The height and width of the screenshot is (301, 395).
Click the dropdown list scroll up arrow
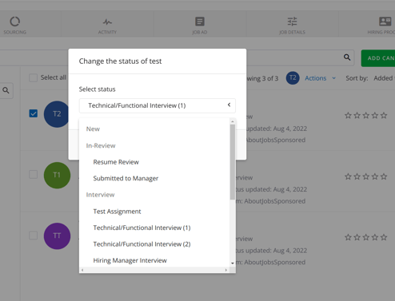(233, 121)
